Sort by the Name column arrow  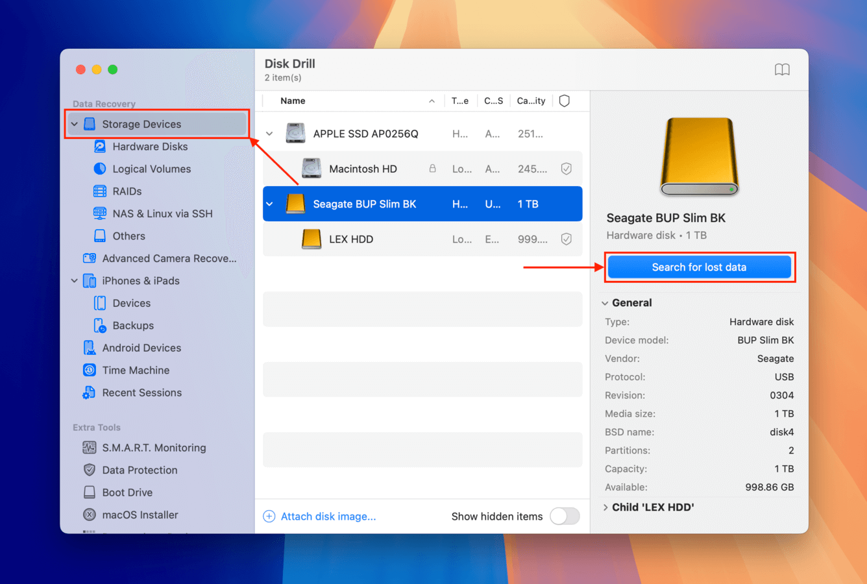(432, 101)
